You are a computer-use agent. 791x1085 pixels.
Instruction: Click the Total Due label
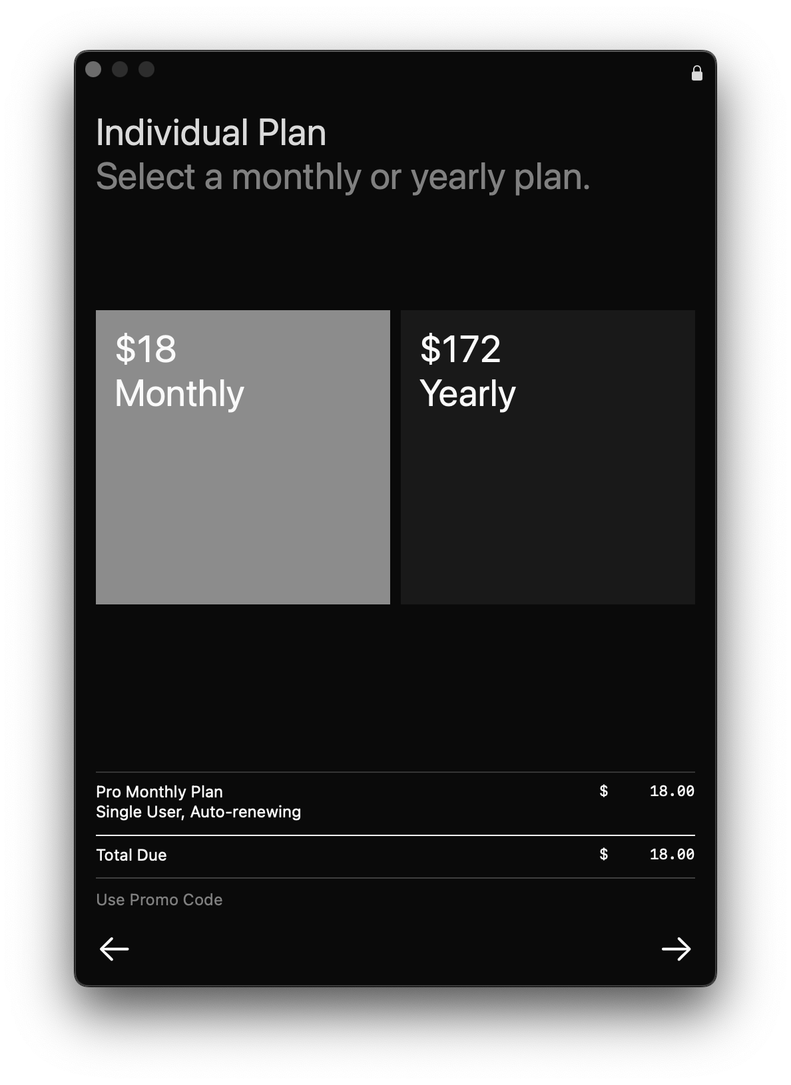click(x=131, y=855)
